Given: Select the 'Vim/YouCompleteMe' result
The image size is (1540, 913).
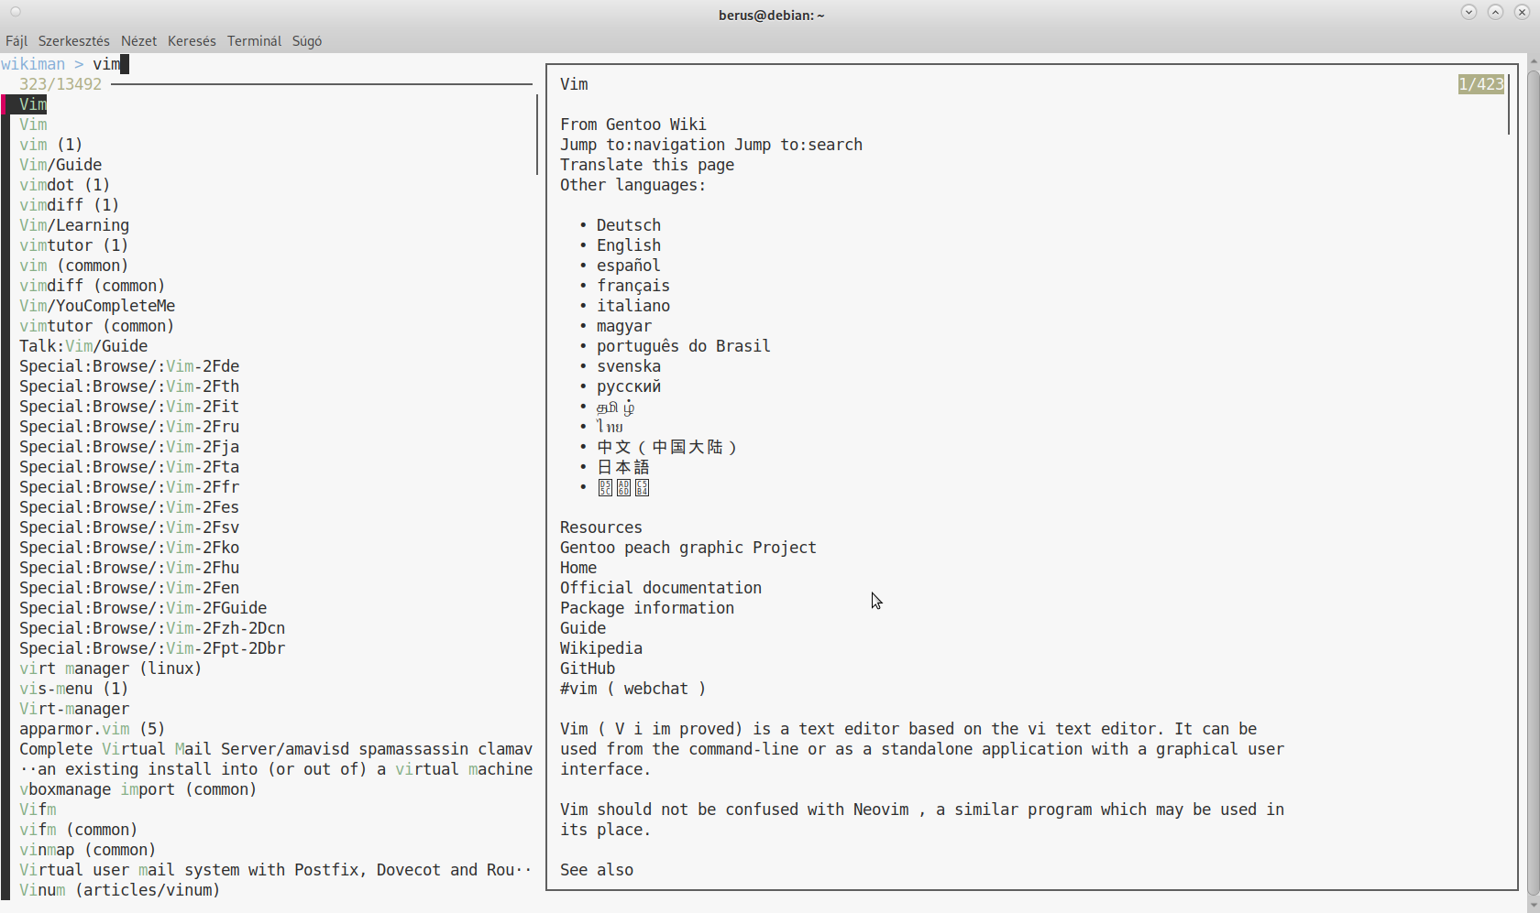Looking at the screenshot, I should pyautogui.click(x=97, y=306).
